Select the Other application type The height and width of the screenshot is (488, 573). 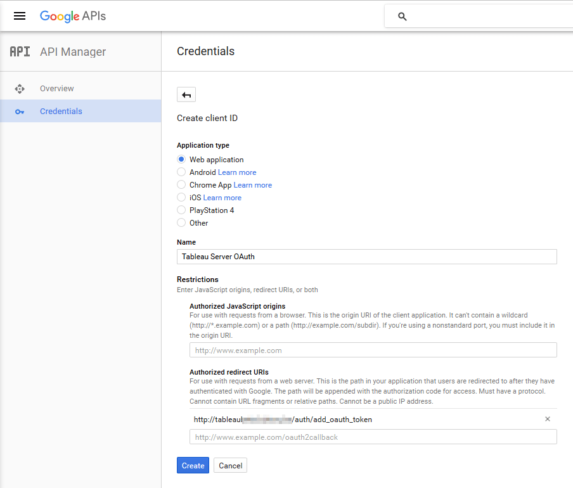(182, 223)
